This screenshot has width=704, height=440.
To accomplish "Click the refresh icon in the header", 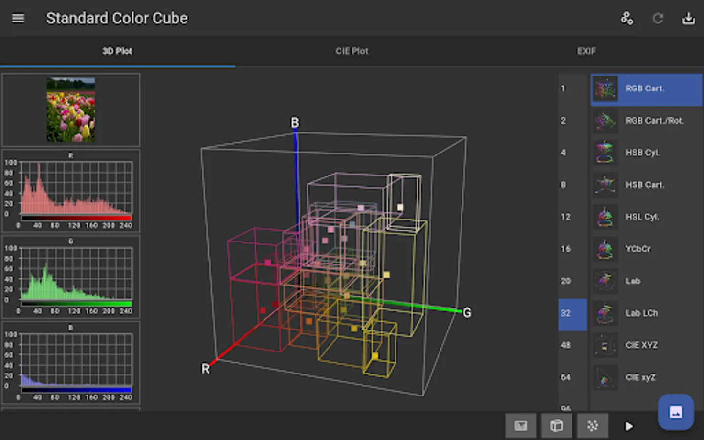I will point(658,19).
